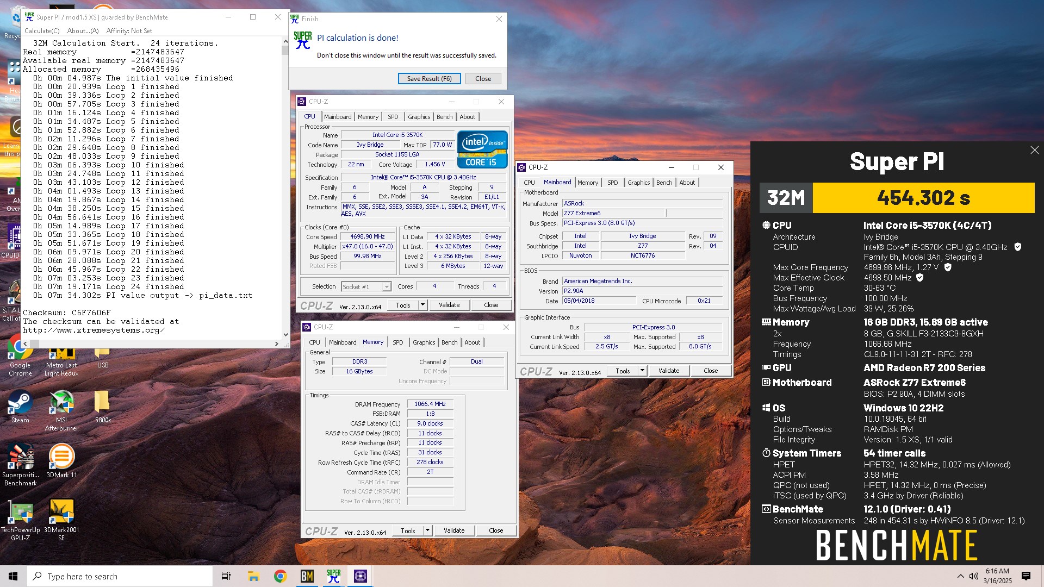The image size is (1044, 587).
Task: Click Multiplier value x47.0 field
Action: click(368, 247)
